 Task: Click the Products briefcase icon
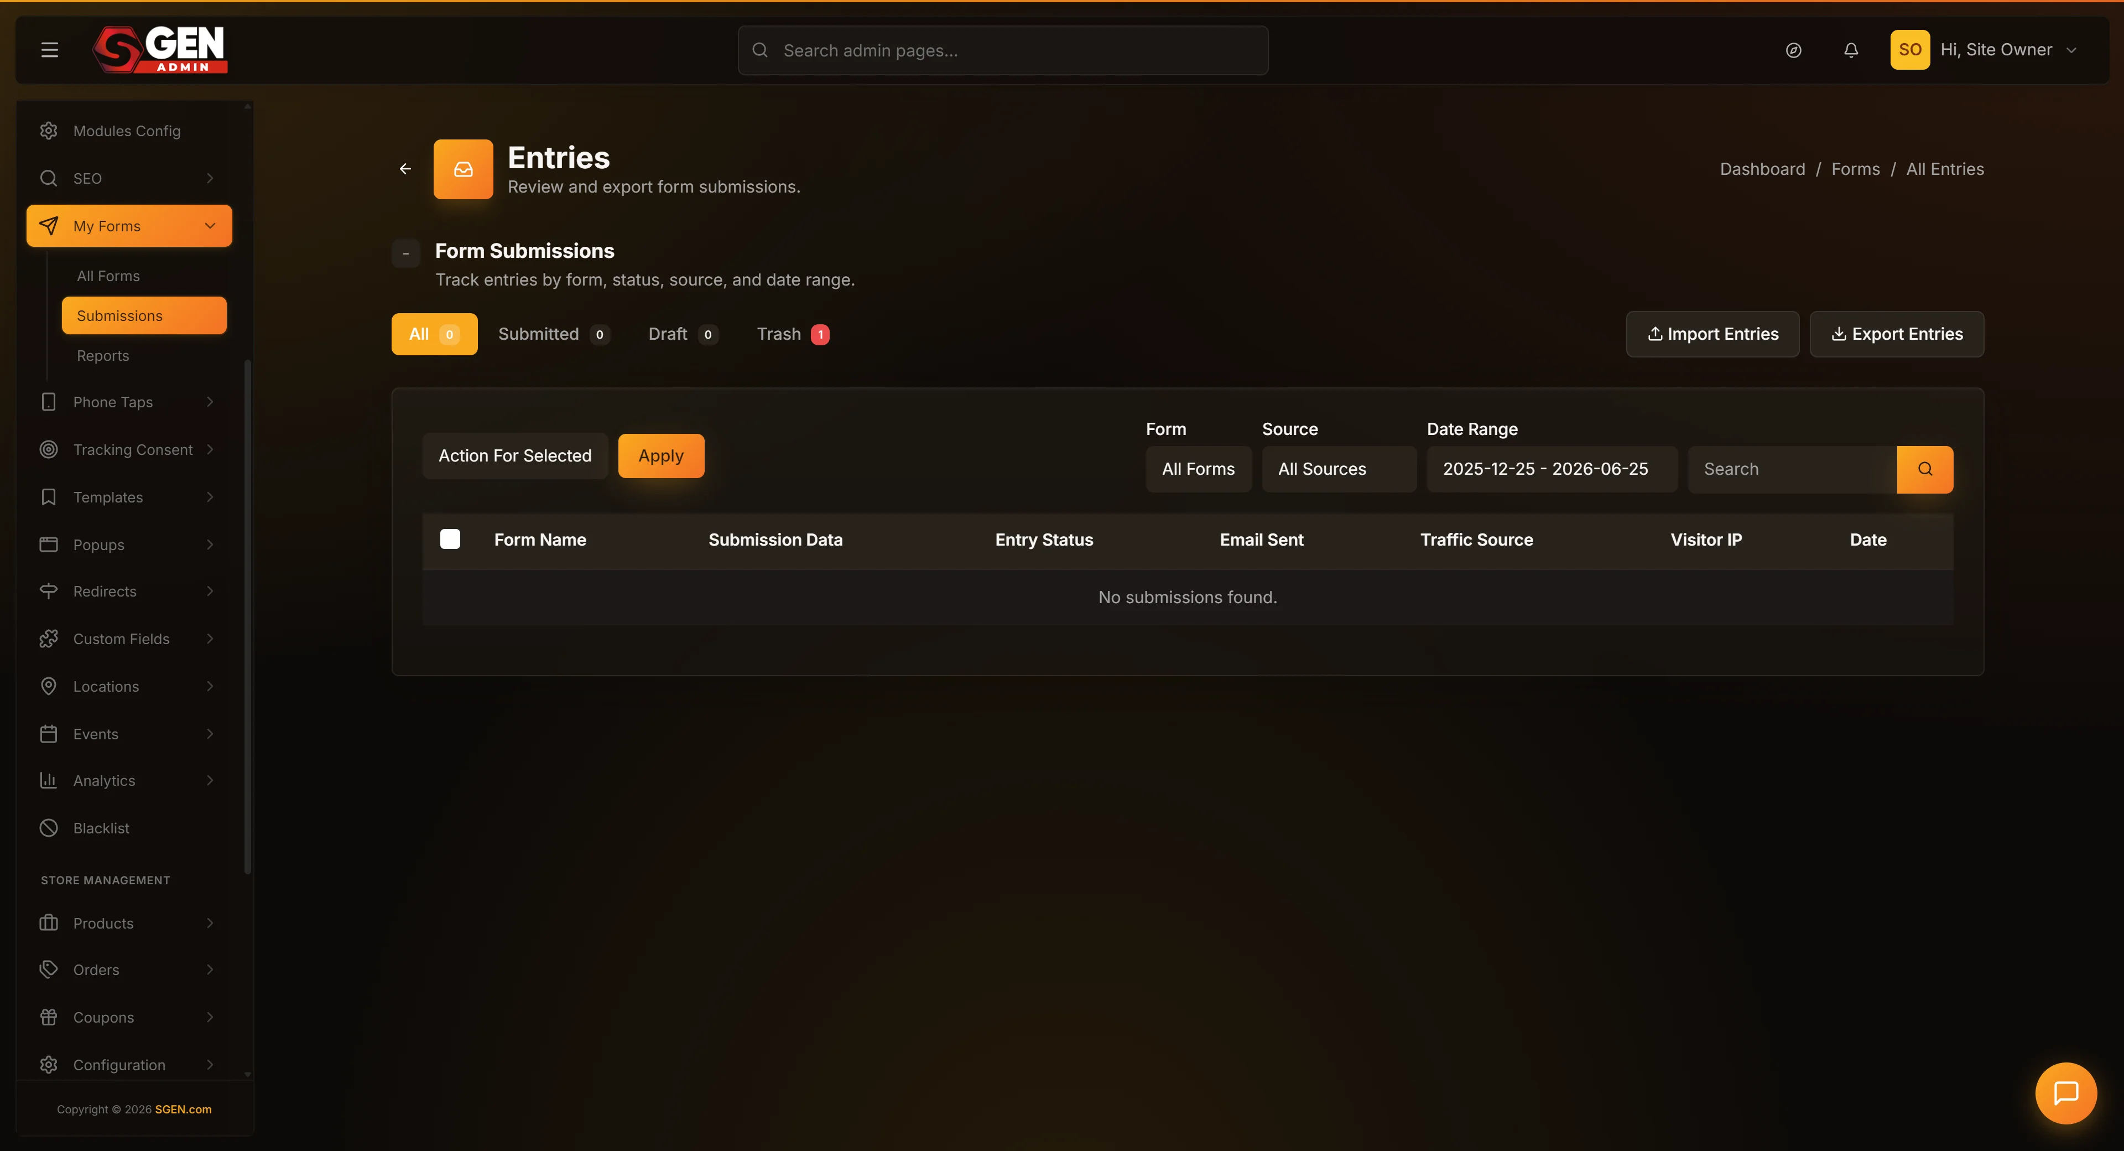point(49,922)
